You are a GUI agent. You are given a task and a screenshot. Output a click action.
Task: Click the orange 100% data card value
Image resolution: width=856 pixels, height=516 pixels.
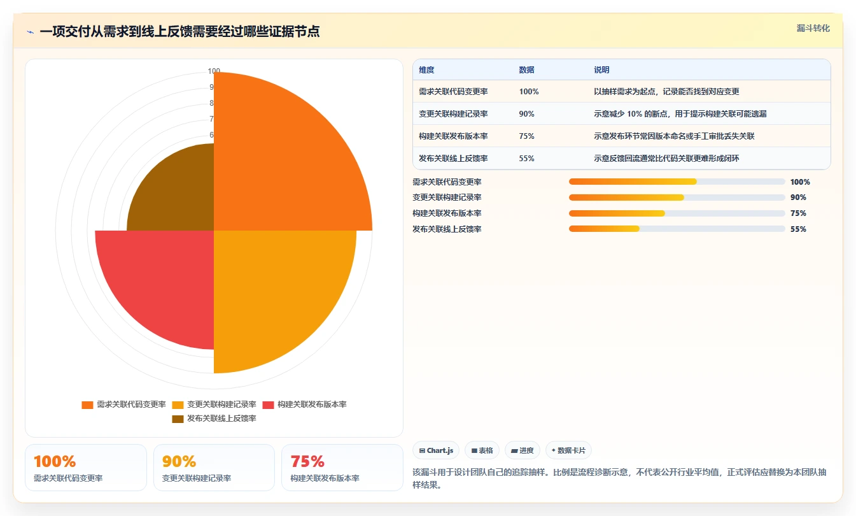click(55, 462)
